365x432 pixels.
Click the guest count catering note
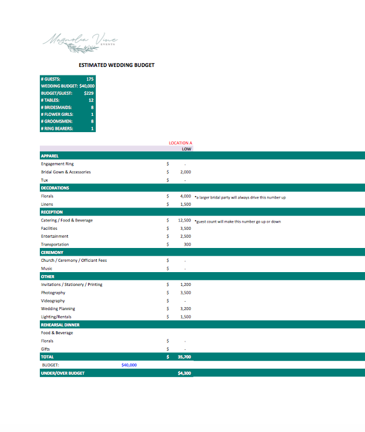(x=238, y=221)
